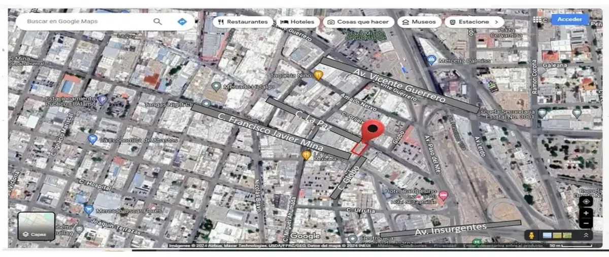
Task: Click the search magnifier icon
Action: pos(158,21)
